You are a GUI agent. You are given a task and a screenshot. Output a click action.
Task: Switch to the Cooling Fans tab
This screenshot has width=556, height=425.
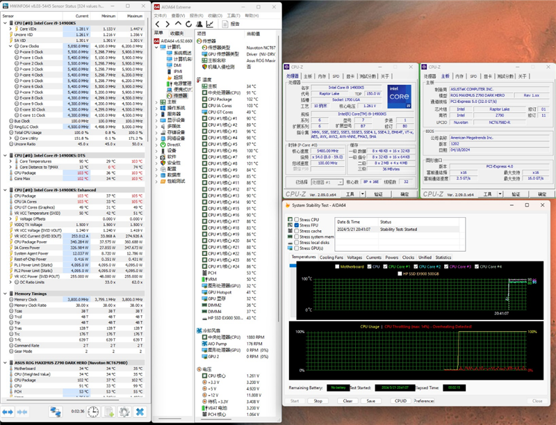click(332, 257)
